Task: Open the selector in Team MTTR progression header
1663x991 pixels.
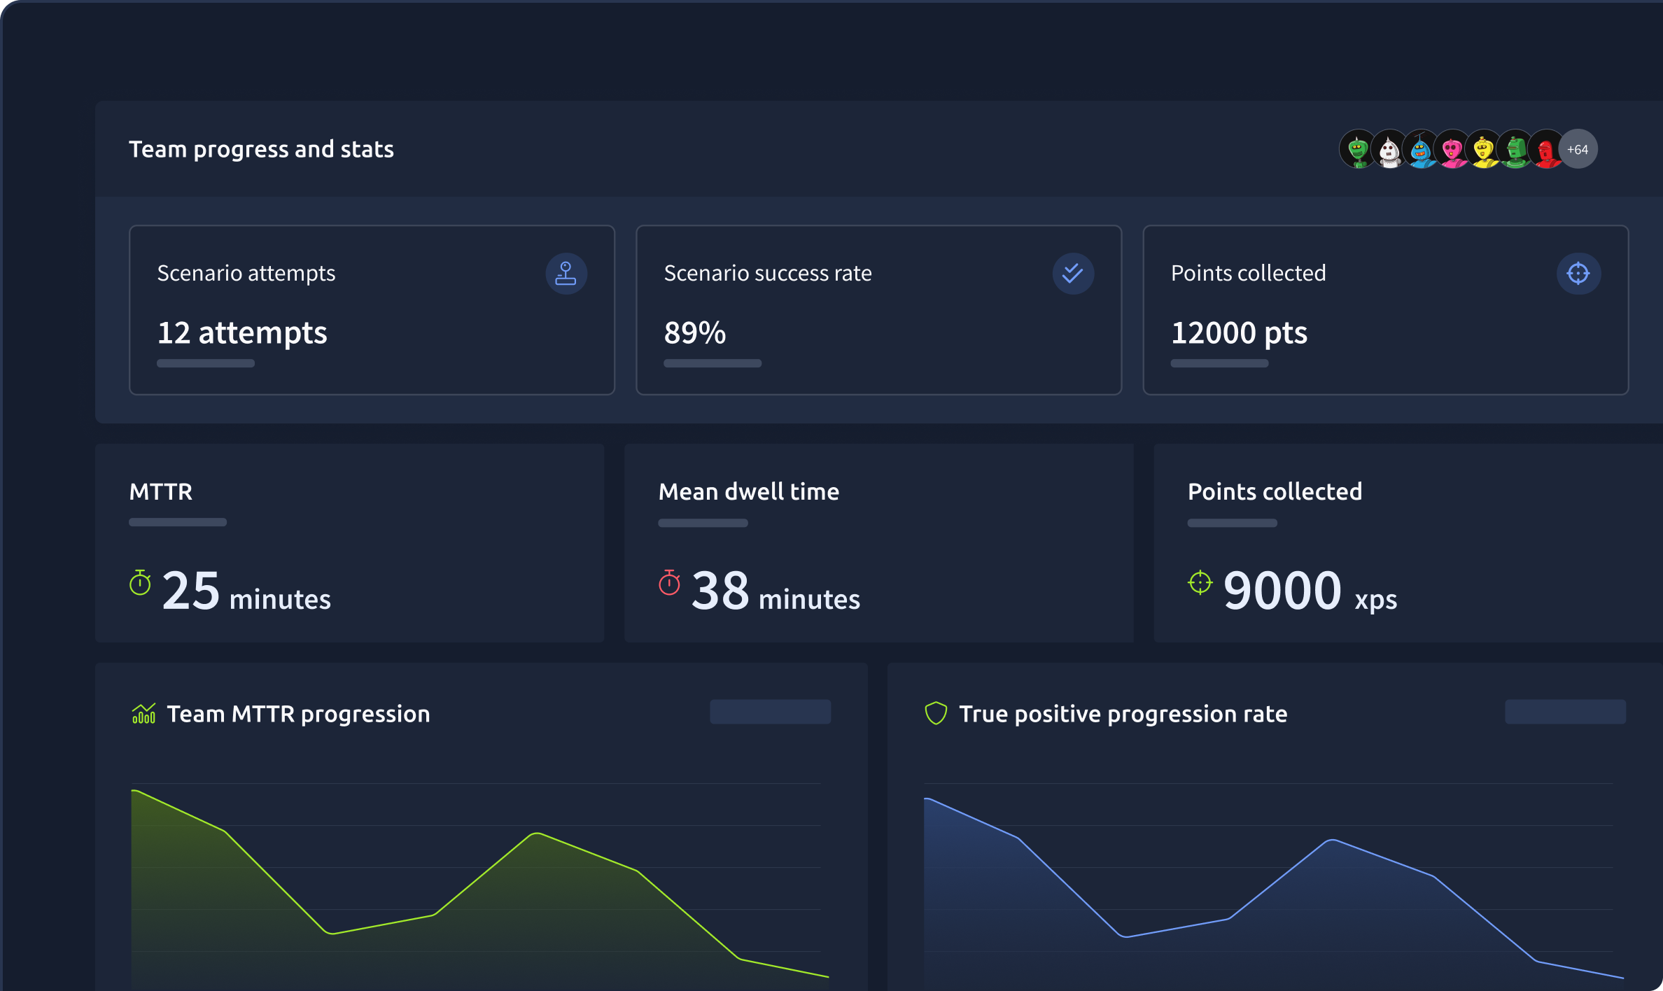Action: coord(770,712)
